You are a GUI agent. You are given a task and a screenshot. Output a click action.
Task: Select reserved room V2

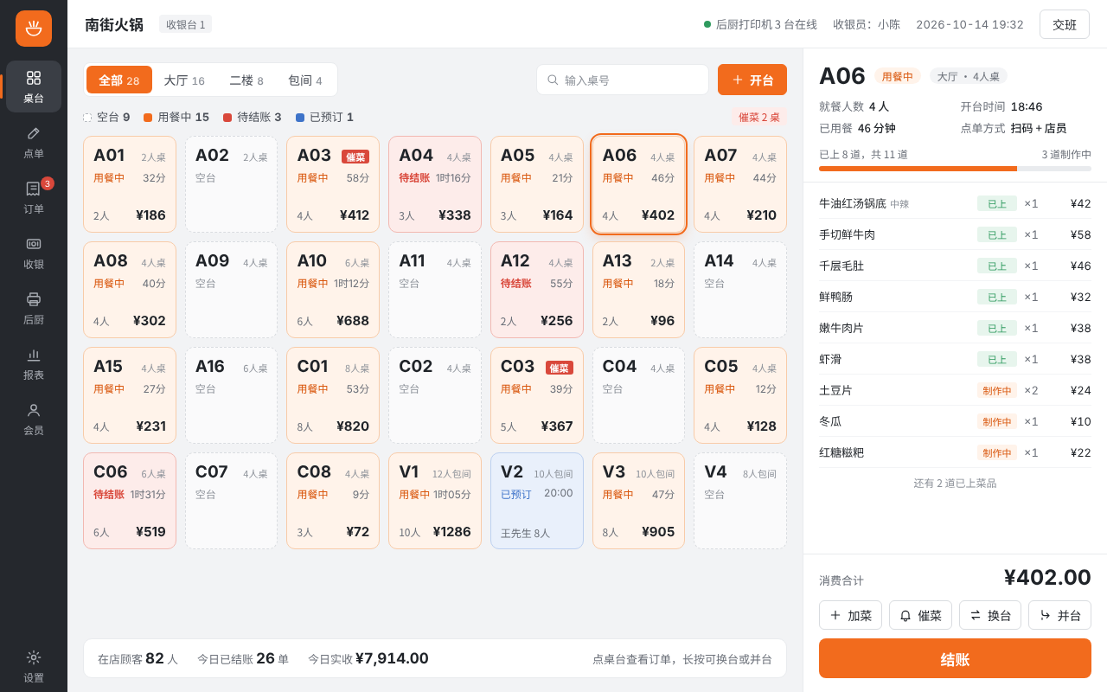click(x=537, y=501)
